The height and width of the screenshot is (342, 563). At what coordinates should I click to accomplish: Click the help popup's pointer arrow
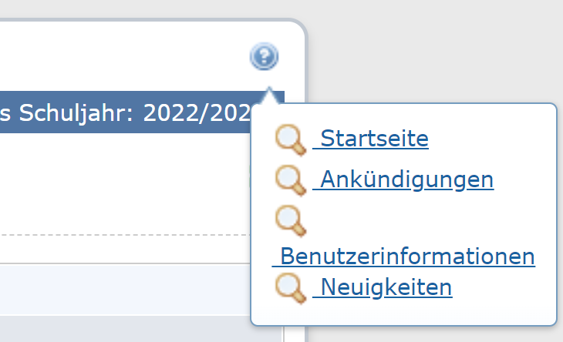tap(269, 96)
